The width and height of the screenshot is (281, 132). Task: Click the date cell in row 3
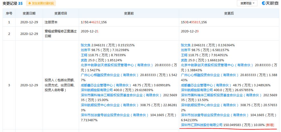(x=29, y=85)
